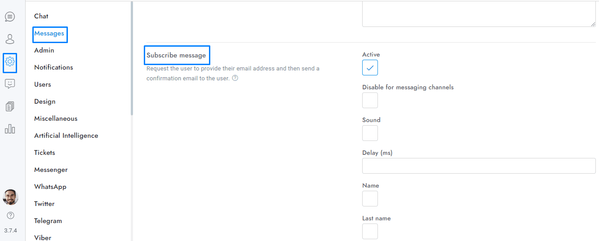Open the chatbot smiley icon
The height and width of the screenshot is (241, 599).
10,84
